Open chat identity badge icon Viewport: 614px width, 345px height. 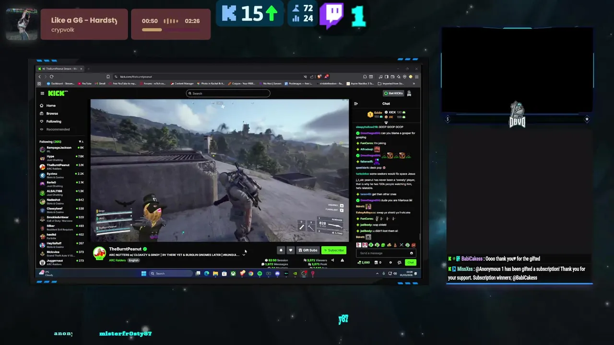(399, 263)
